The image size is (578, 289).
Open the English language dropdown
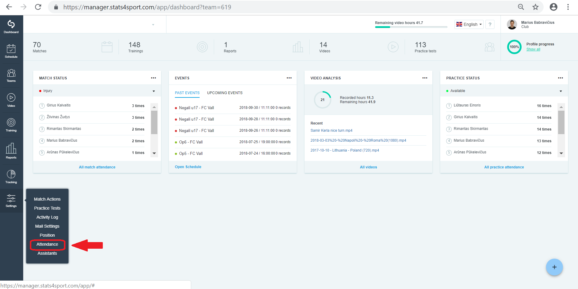(469, 24)
